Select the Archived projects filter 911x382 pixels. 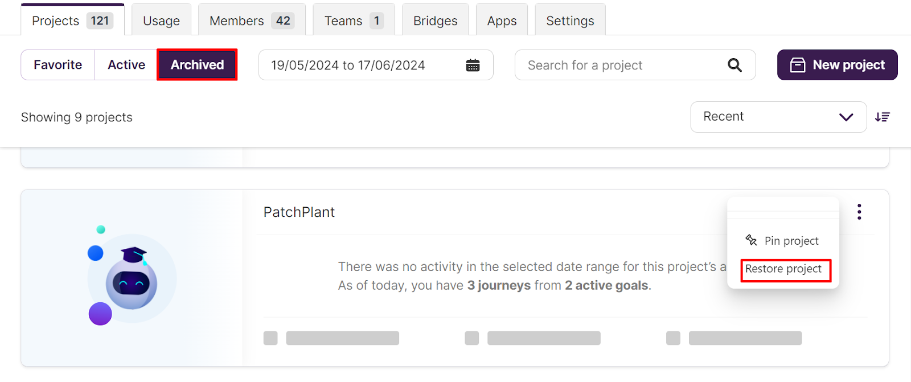[x=197, y=65]
